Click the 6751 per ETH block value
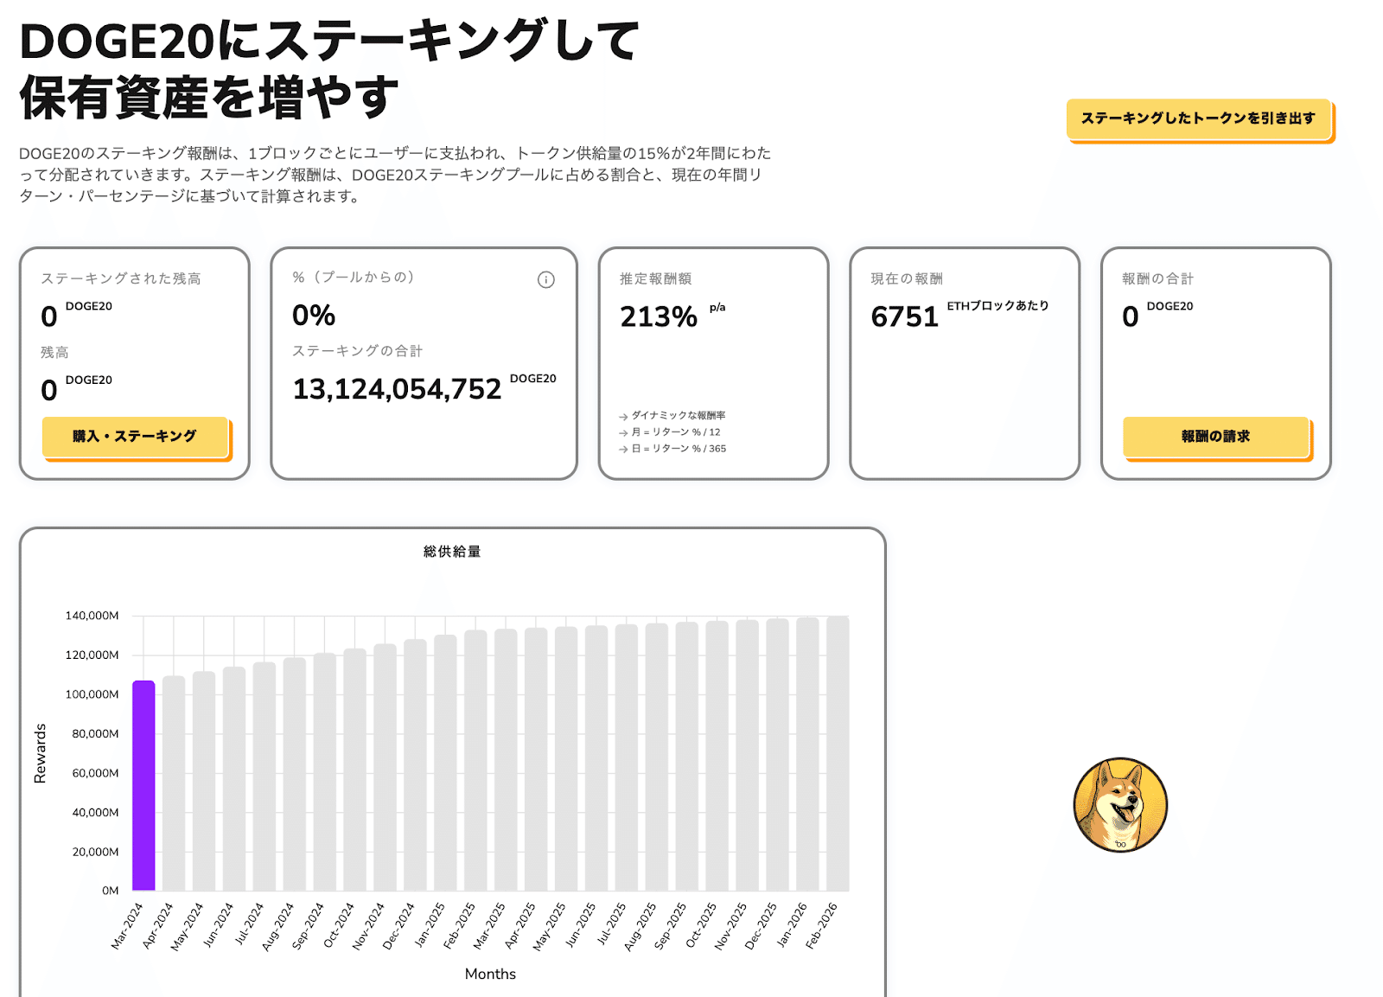 click(904, 317)
